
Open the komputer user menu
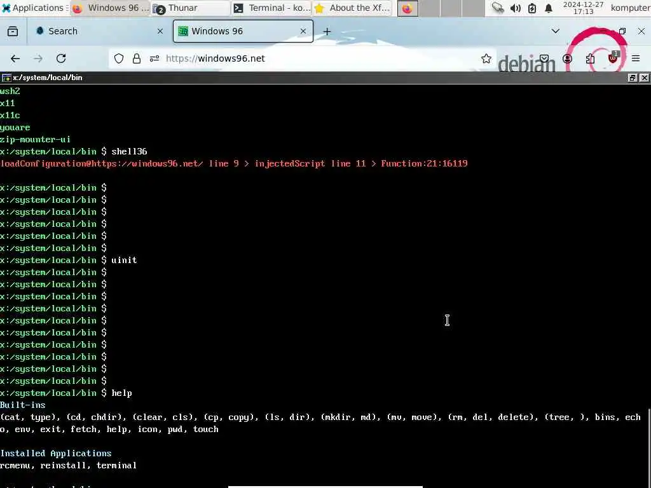pos(630,8)
